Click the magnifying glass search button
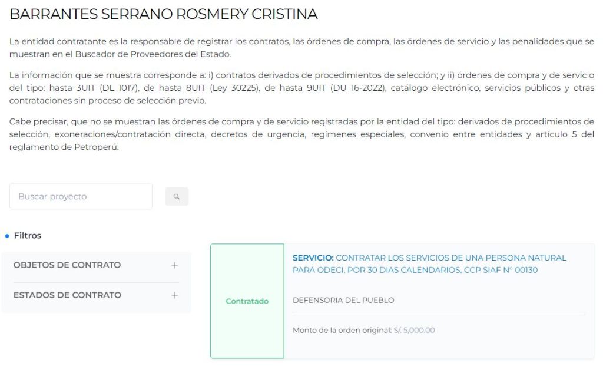 point(177,197)
